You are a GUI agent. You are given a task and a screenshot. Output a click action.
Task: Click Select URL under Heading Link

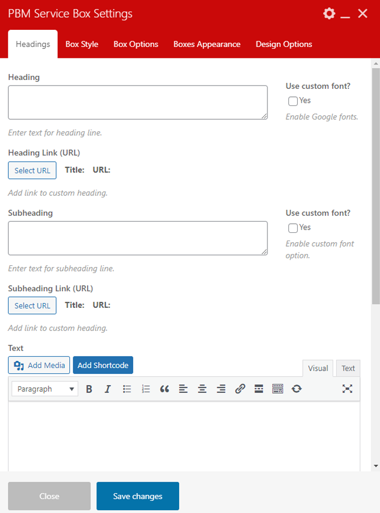pos(32,170)
